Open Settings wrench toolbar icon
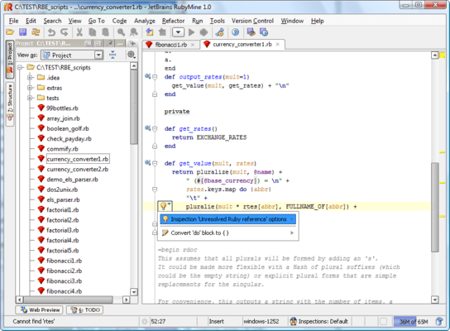 coord(220,32)
